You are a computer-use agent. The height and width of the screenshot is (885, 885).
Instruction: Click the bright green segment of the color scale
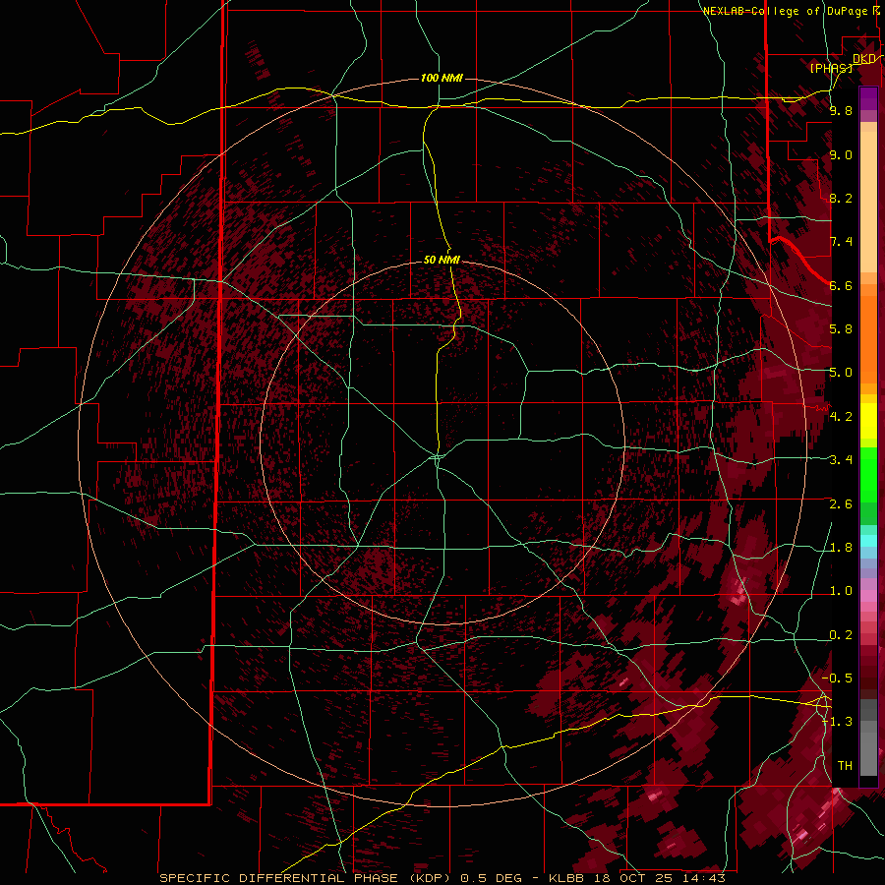[868, 474]
